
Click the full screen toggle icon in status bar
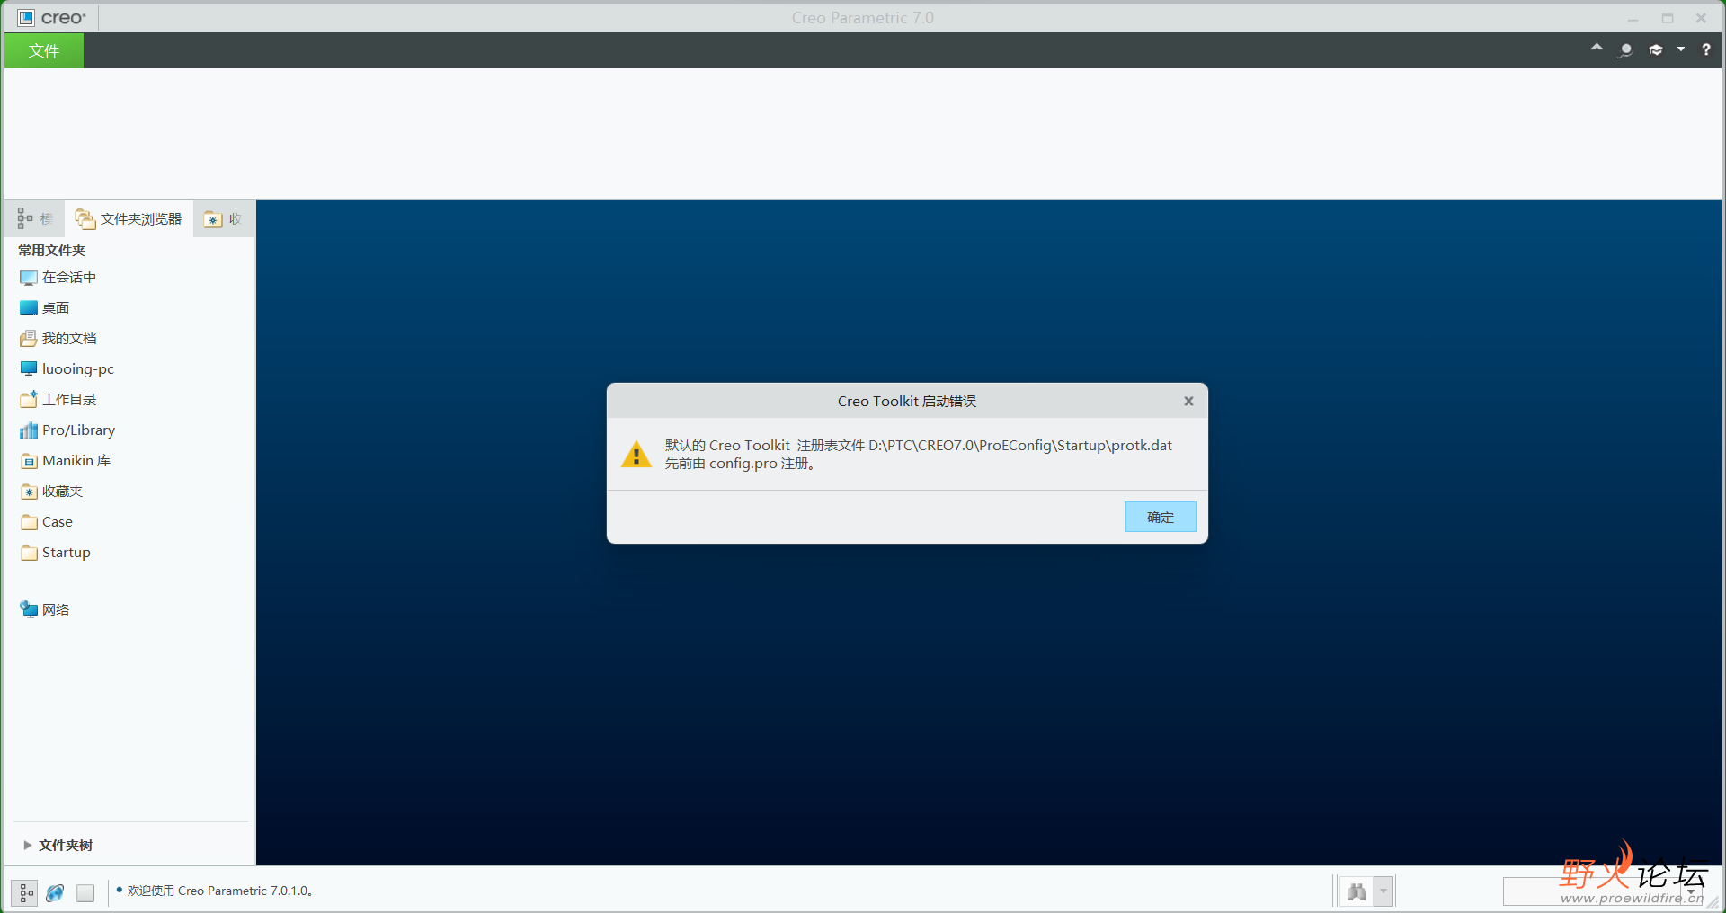click(x=85, y=892)
